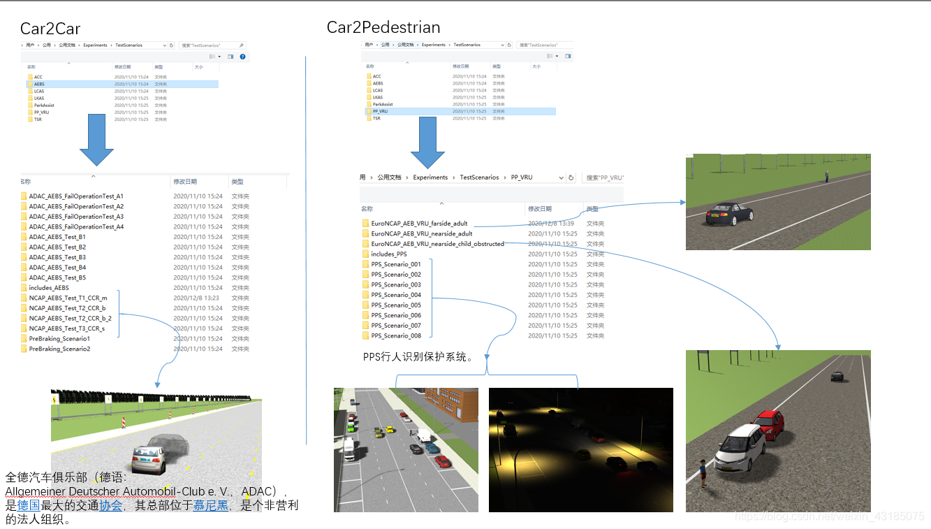
Task: Open the 德国 hyperlink
Action: [x=28, y=505]
